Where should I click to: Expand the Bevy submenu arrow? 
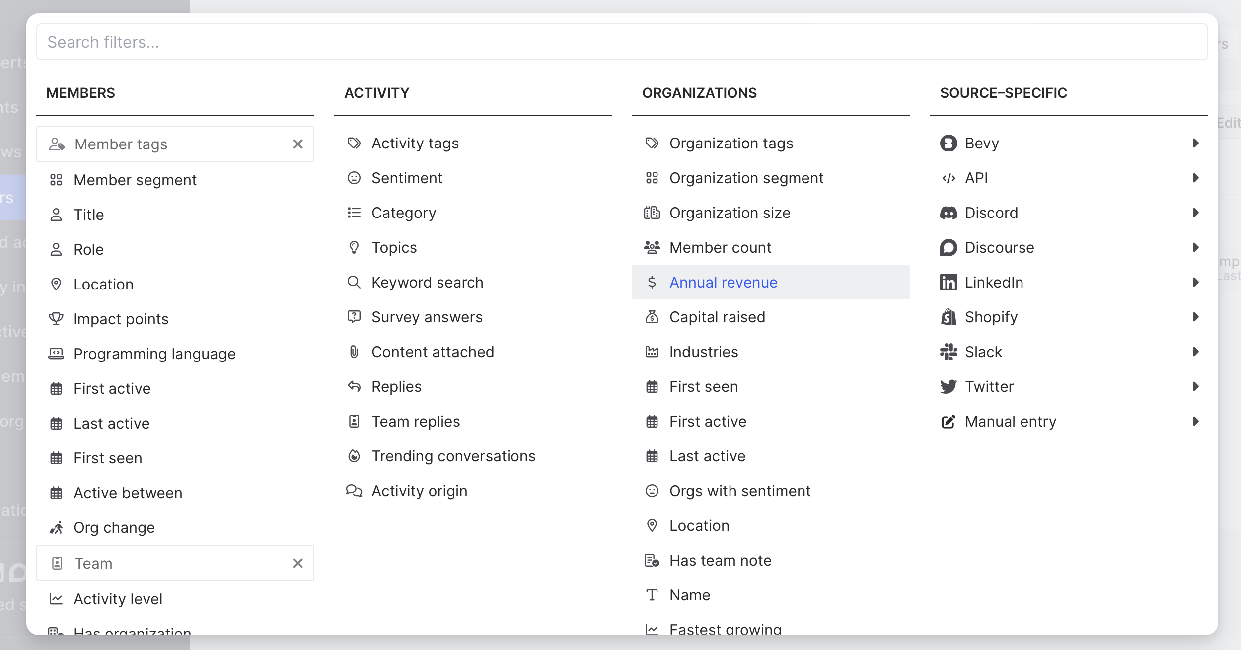coord(1196,144)
